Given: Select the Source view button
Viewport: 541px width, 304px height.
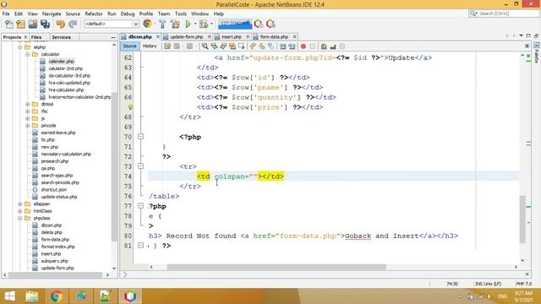Looking at the screenshot, I should click(x=129, y=46).
